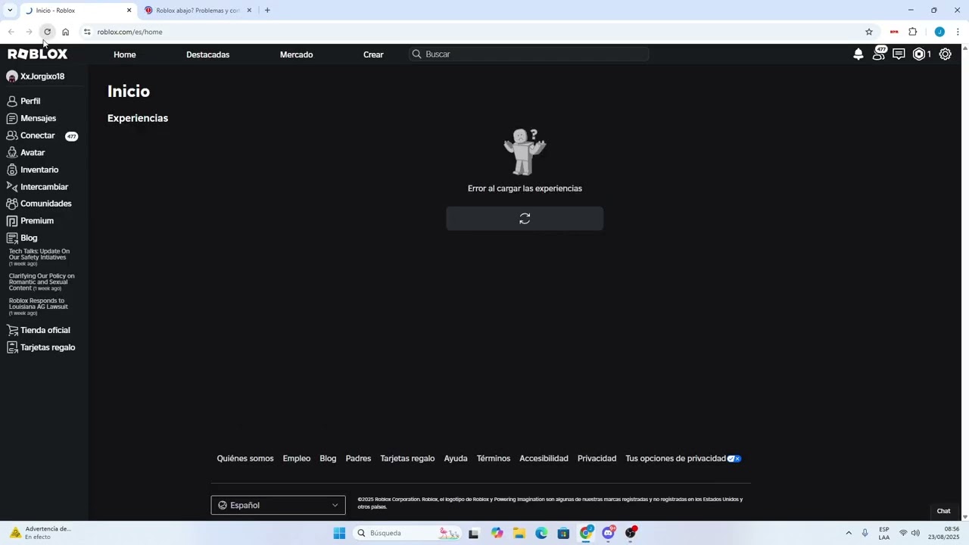The height and width of the screenshot is (545, 969).
Task: Open Mercado in top navigation
Action: [x=296, y=54]
